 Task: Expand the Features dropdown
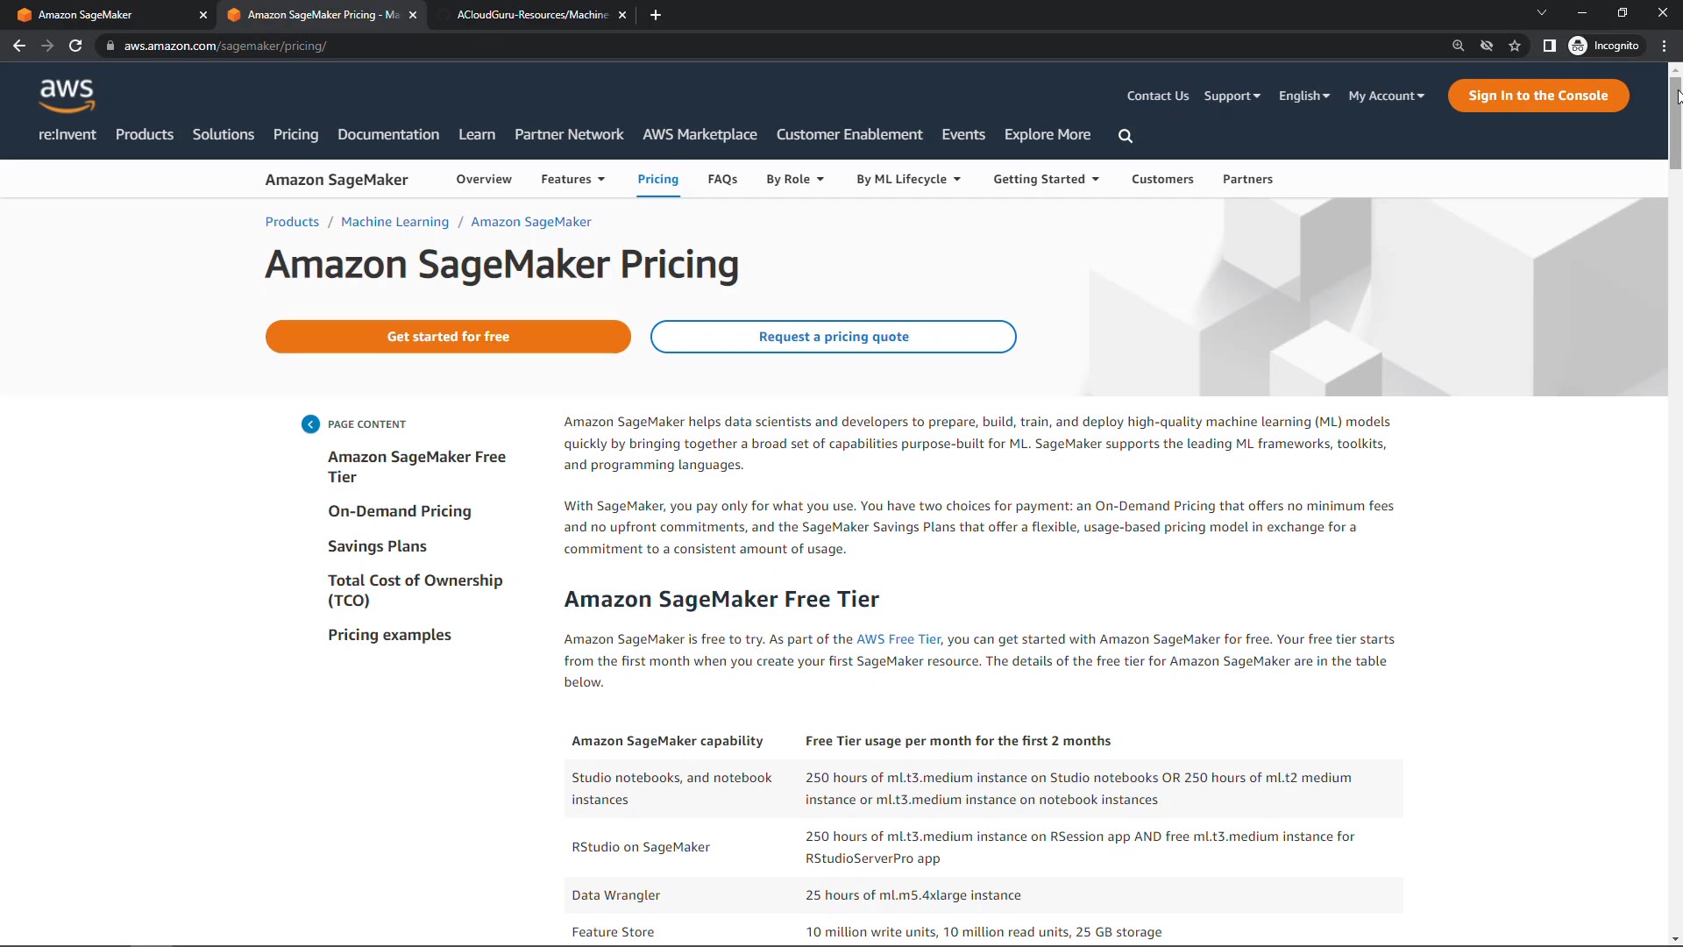pyautogui.click(x=573, y=179)
